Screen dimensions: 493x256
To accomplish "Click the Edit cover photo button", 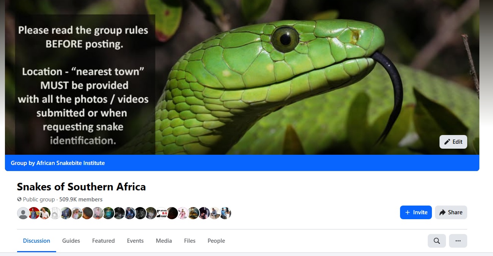I will tap(453, 142).
